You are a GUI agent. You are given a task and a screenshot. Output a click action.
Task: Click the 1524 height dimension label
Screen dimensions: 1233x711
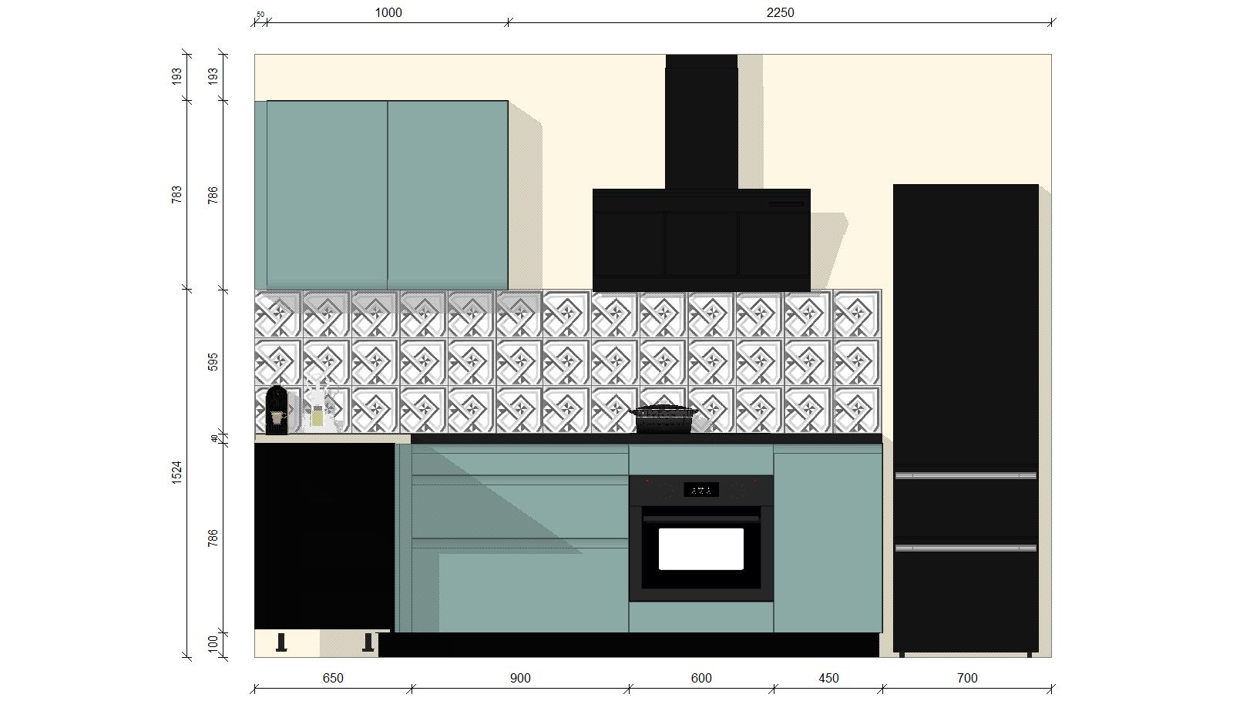click(176, 472)
